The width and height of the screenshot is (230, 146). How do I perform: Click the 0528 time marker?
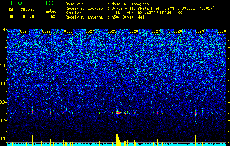click(178, 31)
